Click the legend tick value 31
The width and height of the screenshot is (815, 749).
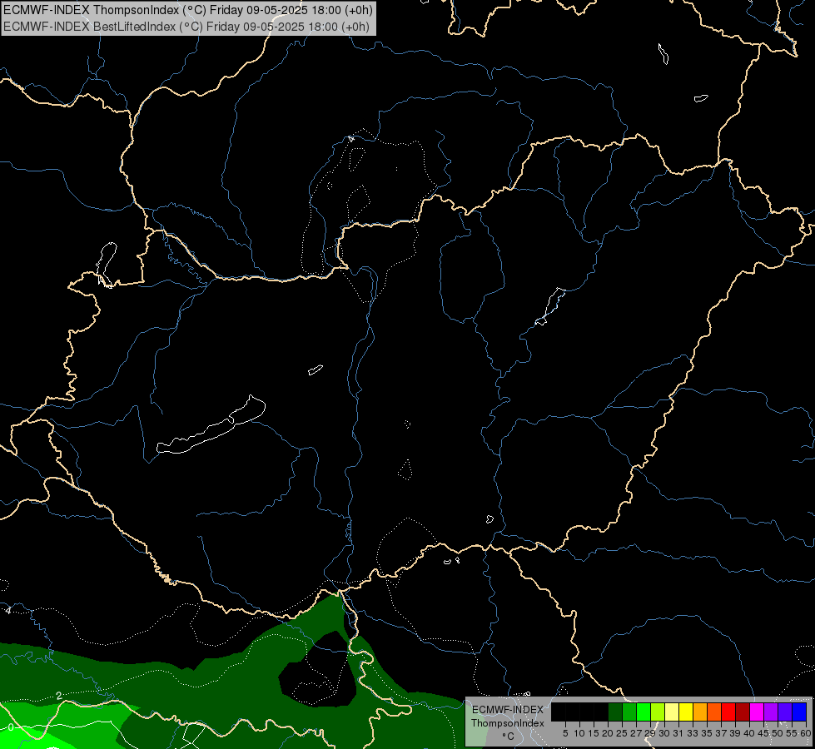678,733
